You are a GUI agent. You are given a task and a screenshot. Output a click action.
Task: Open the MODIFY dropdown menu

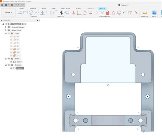tap(60, 16)
